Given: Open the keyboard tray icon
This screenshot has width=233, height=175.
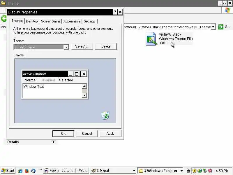Looking at the screenshot, I should tap(188, 171).
